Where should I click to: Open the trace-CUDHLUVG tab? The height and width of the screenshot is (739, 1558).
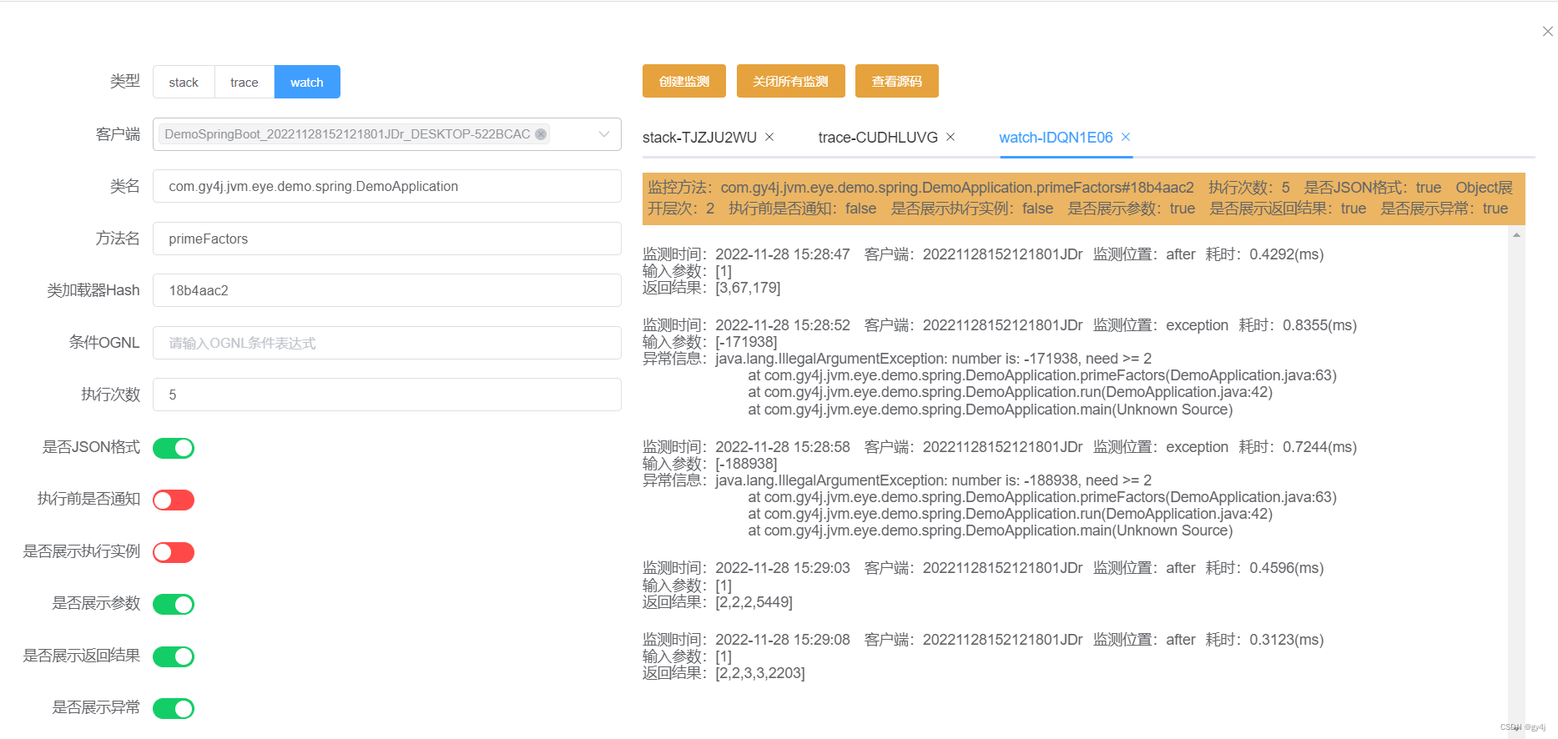pyautogui.click(x=878, y=138)
